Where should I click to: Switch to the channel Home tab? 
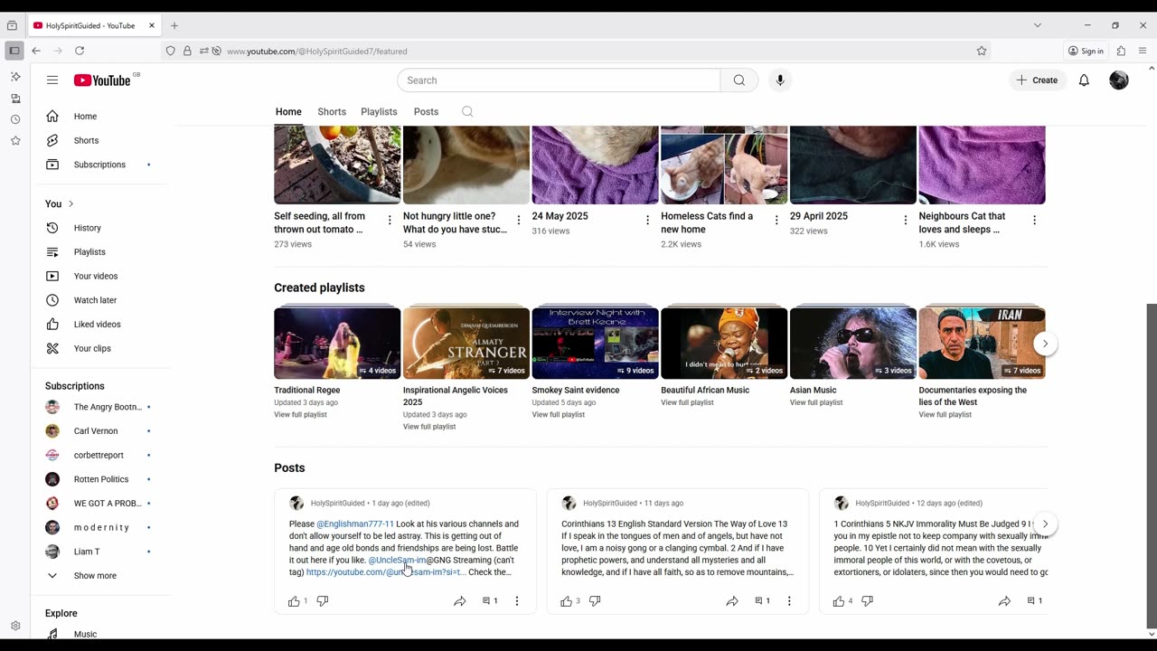click(x=288, y=112)
